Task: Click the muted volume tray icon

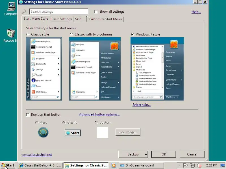Action: (x=199, y=166)
